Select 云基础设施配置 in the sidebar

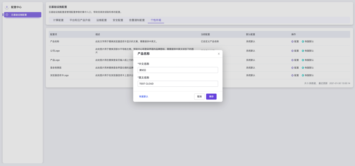pos(22,15)
